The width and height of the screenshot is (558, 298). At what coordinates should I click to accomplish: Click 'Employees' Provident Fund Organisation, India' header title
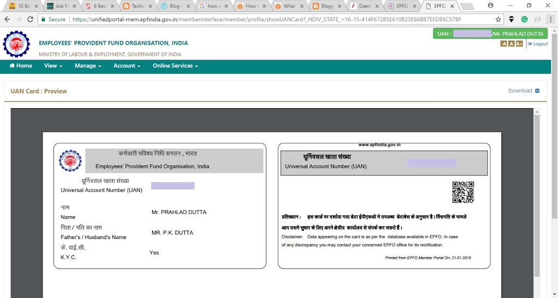click(113, 43)
